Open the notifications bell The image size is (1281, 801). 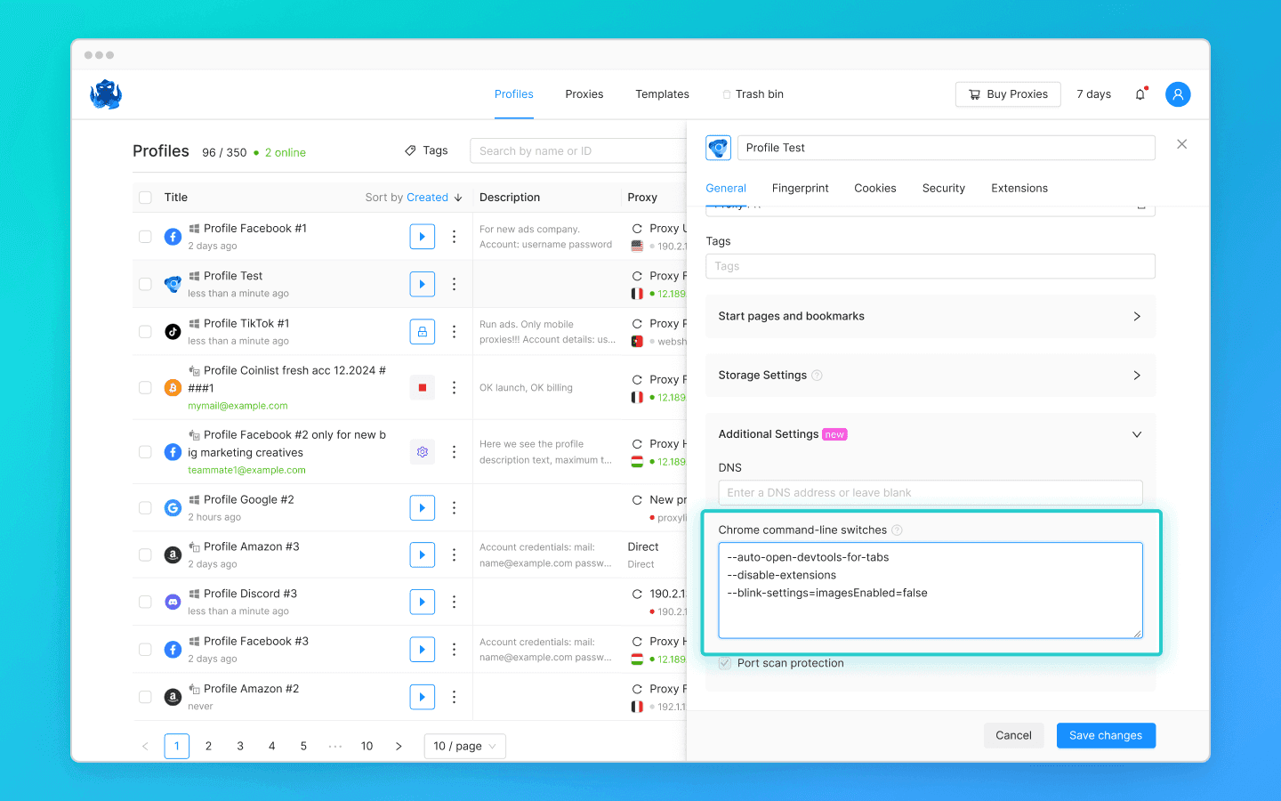pos(1140,94)
